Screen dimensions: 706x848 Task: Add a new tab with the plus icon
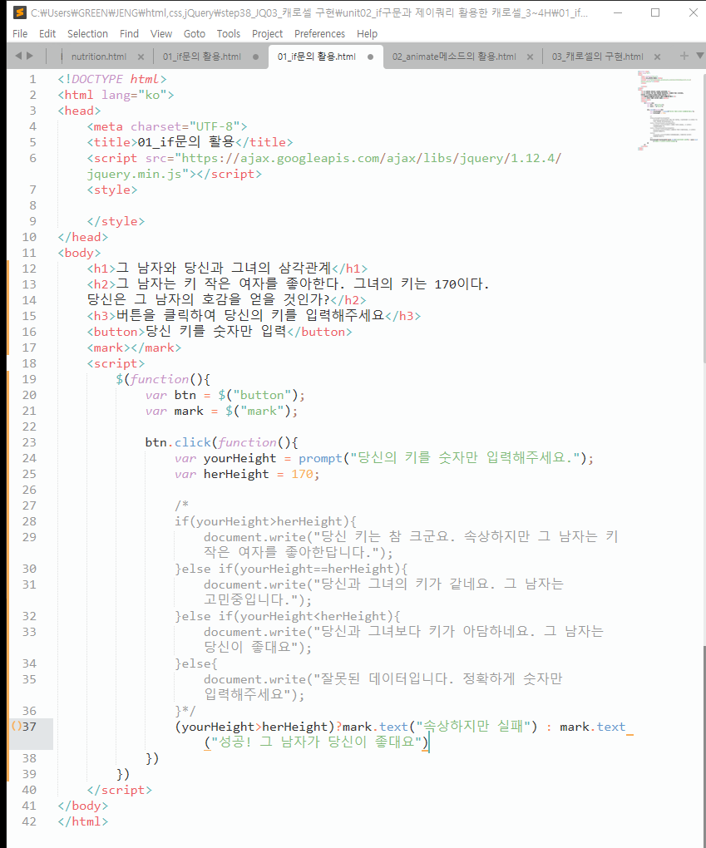click(684, 56)
